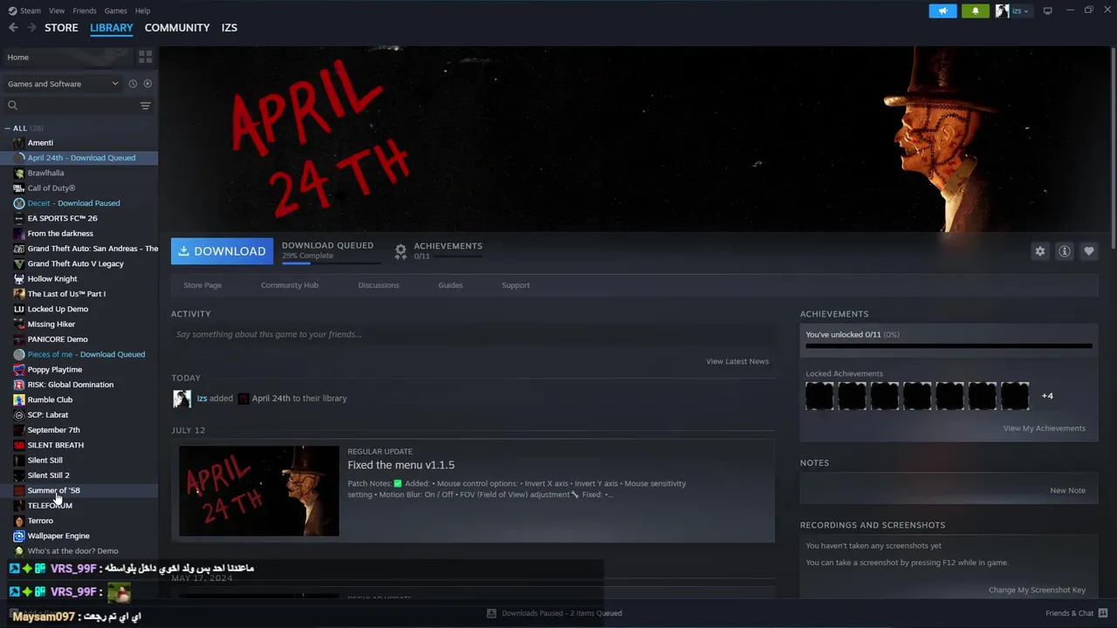This screenshot has width=1117, height=628.
Task: Go back with the navigation arrow
Action: click(13, 28)
